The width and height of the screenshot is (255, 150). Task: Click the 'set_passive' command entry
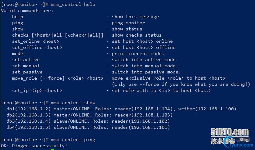[x=27, y=72]
